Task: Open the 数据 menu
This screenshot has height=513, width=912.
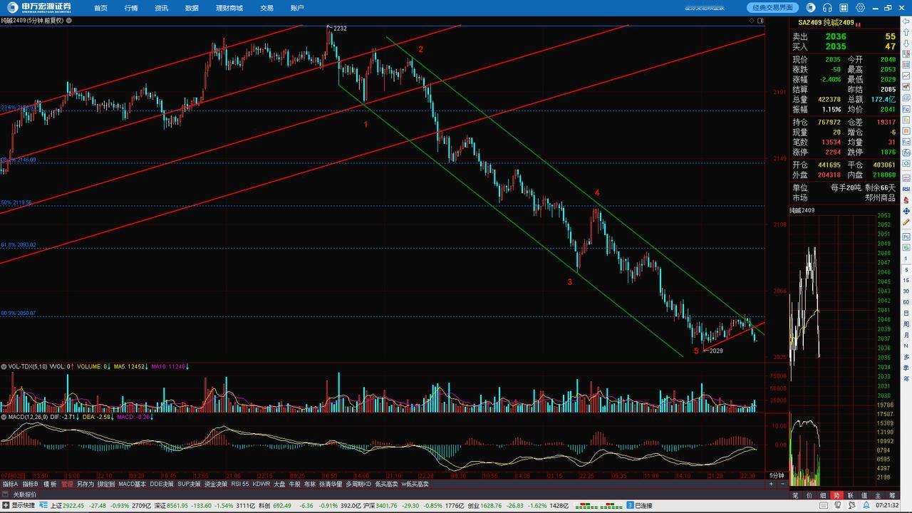Action: point(192,8)
